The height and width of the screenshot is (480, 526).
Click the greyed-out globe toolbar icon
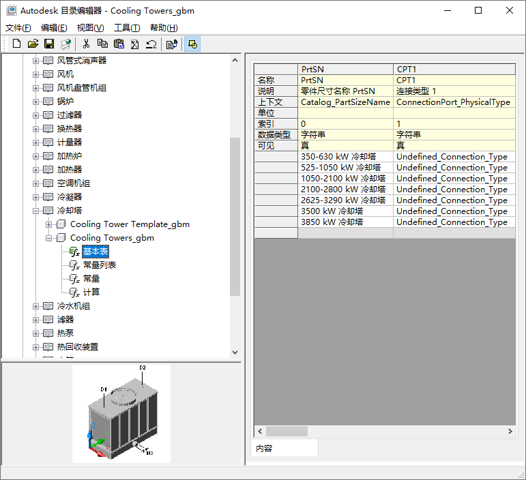tap(65, 44)
